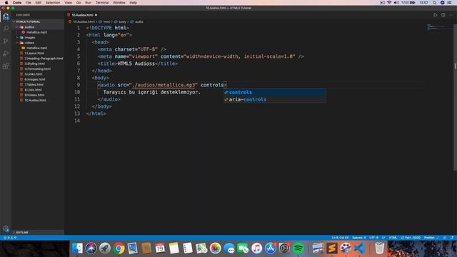Viewport: 457px width, 257px height.
Task: Open Finder from the dock
Action: (77, 248)
